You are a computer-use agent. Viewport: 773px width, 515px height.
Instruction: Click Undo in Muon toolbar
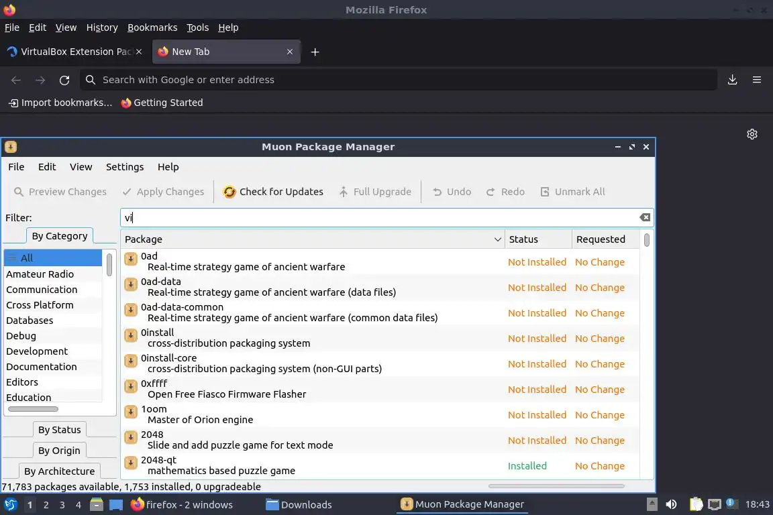(452, 192)
